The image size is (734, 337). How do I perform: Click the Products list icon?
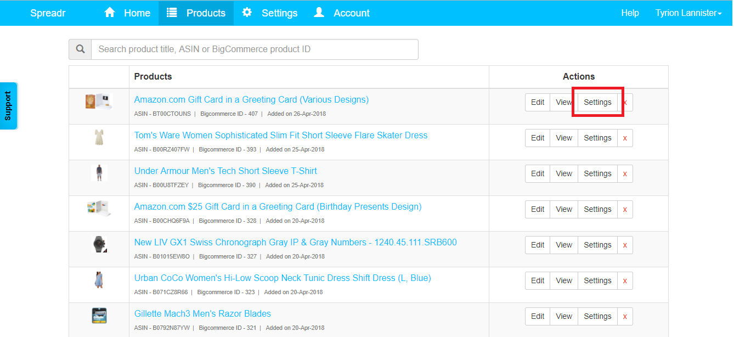pos(172,12)
